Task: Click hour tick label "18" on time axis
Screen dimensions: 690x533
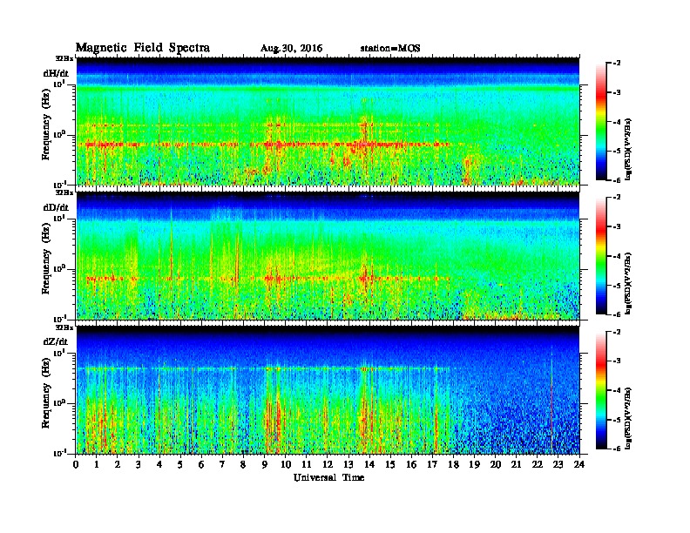Action: (x=454, y=465)
